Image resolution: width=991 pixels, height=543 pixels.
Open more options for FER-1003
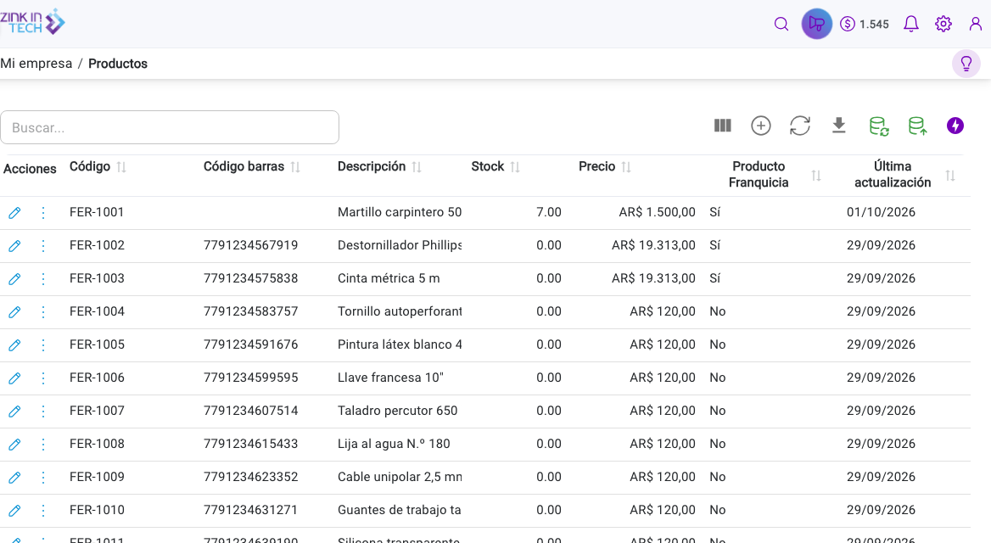pos(43,279)
